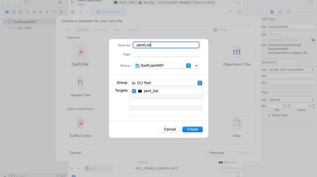Remove setting with the minus button
317x177 pixels.
point(79,168)
